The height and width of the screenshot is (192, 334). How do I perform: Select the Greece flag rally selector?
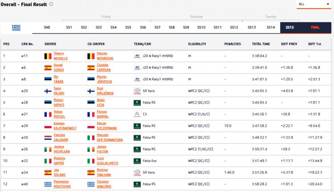[x=16, y=28]
